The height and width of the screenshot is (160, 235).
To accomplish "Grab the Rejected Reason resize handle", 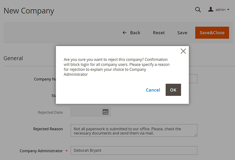I will click(x=195, y=135).
